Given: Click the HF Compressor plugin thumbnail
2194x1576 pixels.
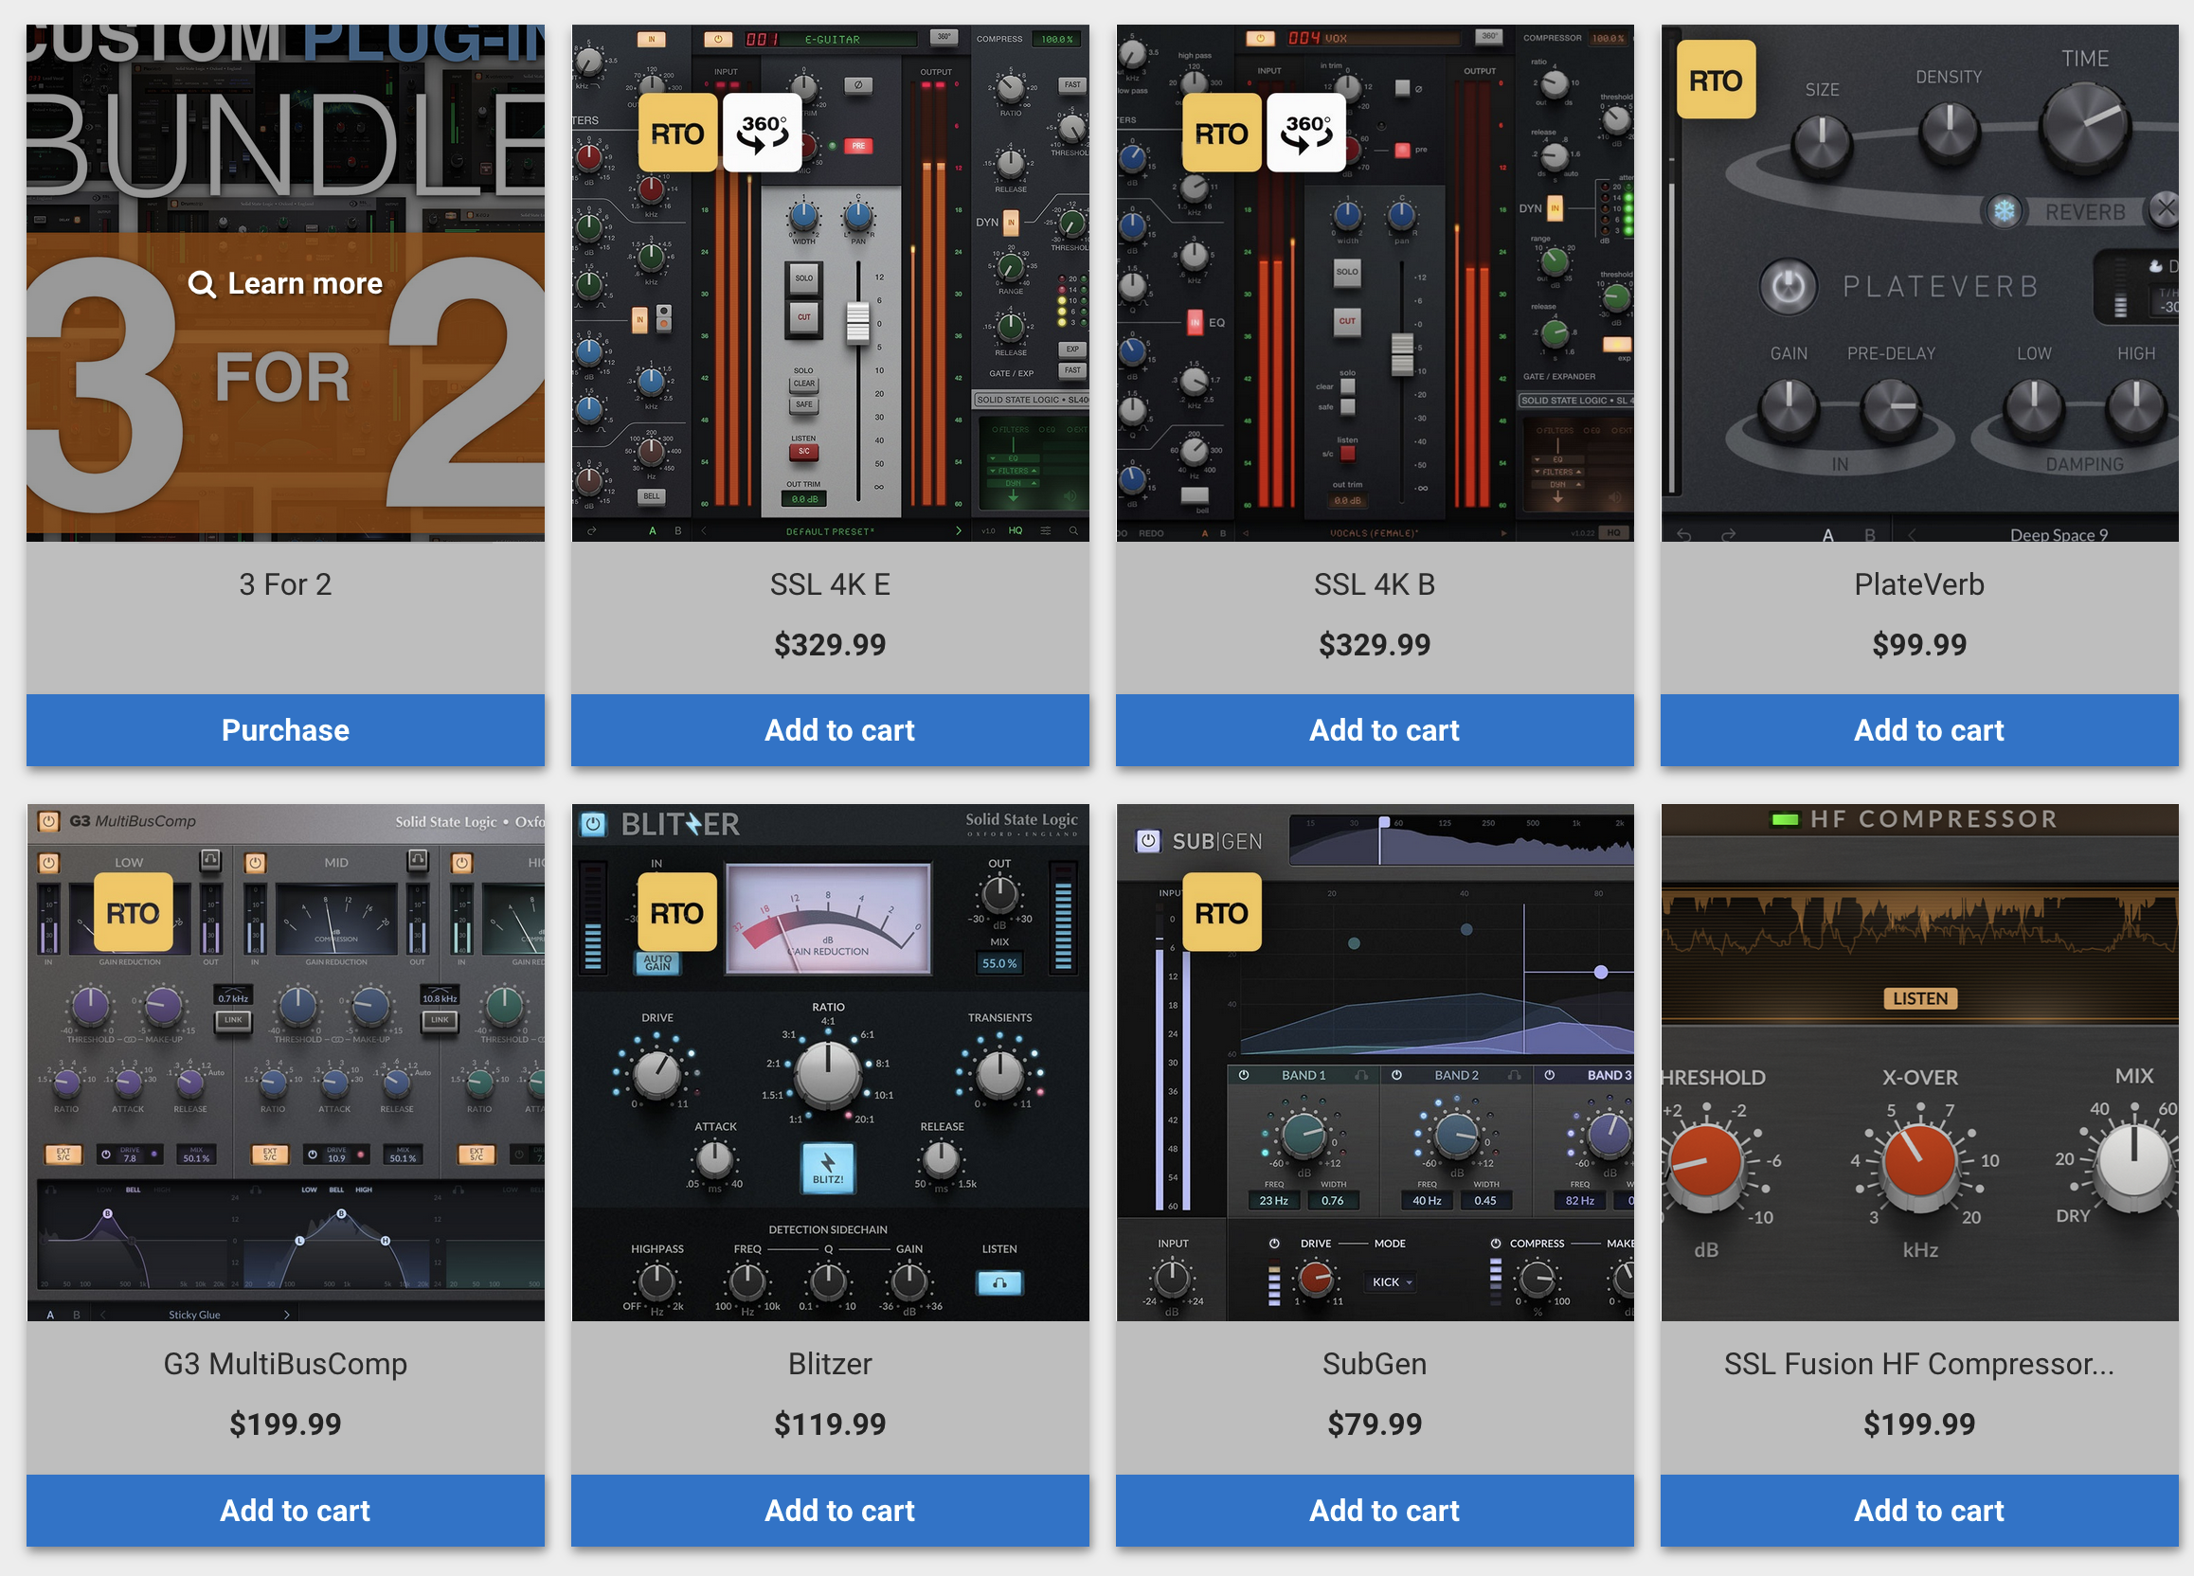Looking at the screenshot, I should tap(1919, 1063).
